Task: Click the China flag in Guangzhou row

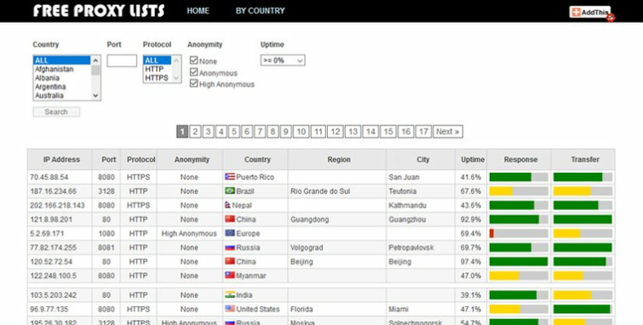Action: (230, 219)
